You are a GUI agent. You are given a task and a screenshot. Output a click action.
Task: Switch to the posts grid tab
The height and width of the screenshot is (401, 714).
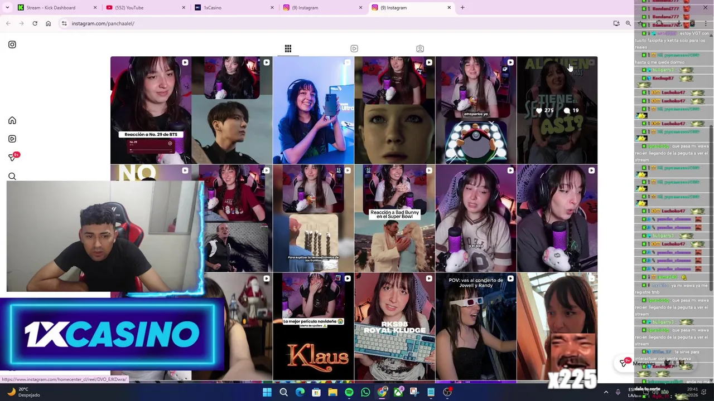tap(288, 48)
